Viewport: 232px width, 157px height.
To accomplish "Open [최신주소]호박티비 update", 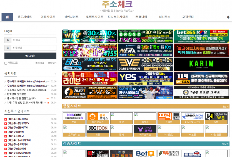I will [18, 145].
